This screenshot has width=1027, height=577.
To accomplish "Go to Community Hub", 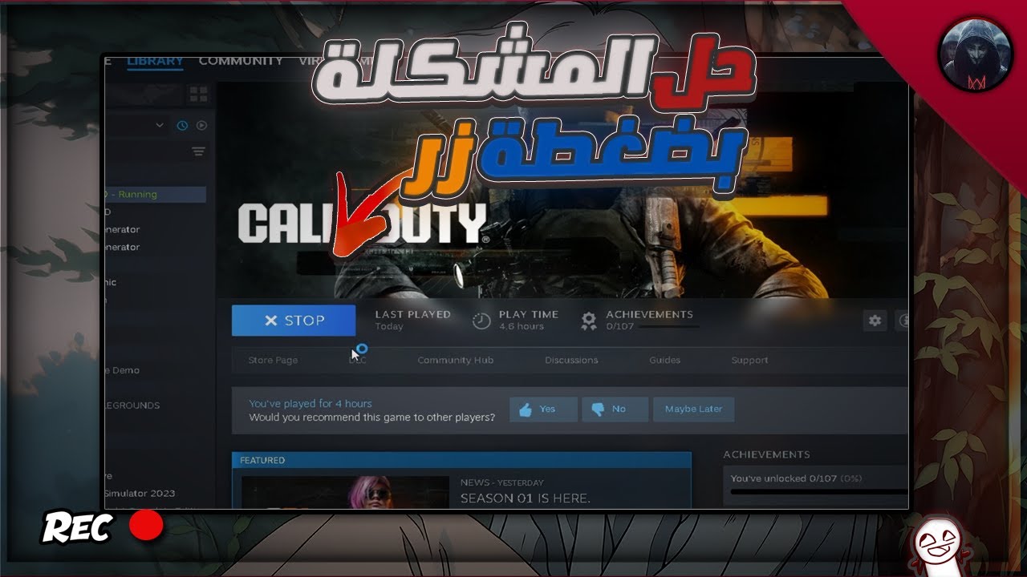I will [455, 361].
